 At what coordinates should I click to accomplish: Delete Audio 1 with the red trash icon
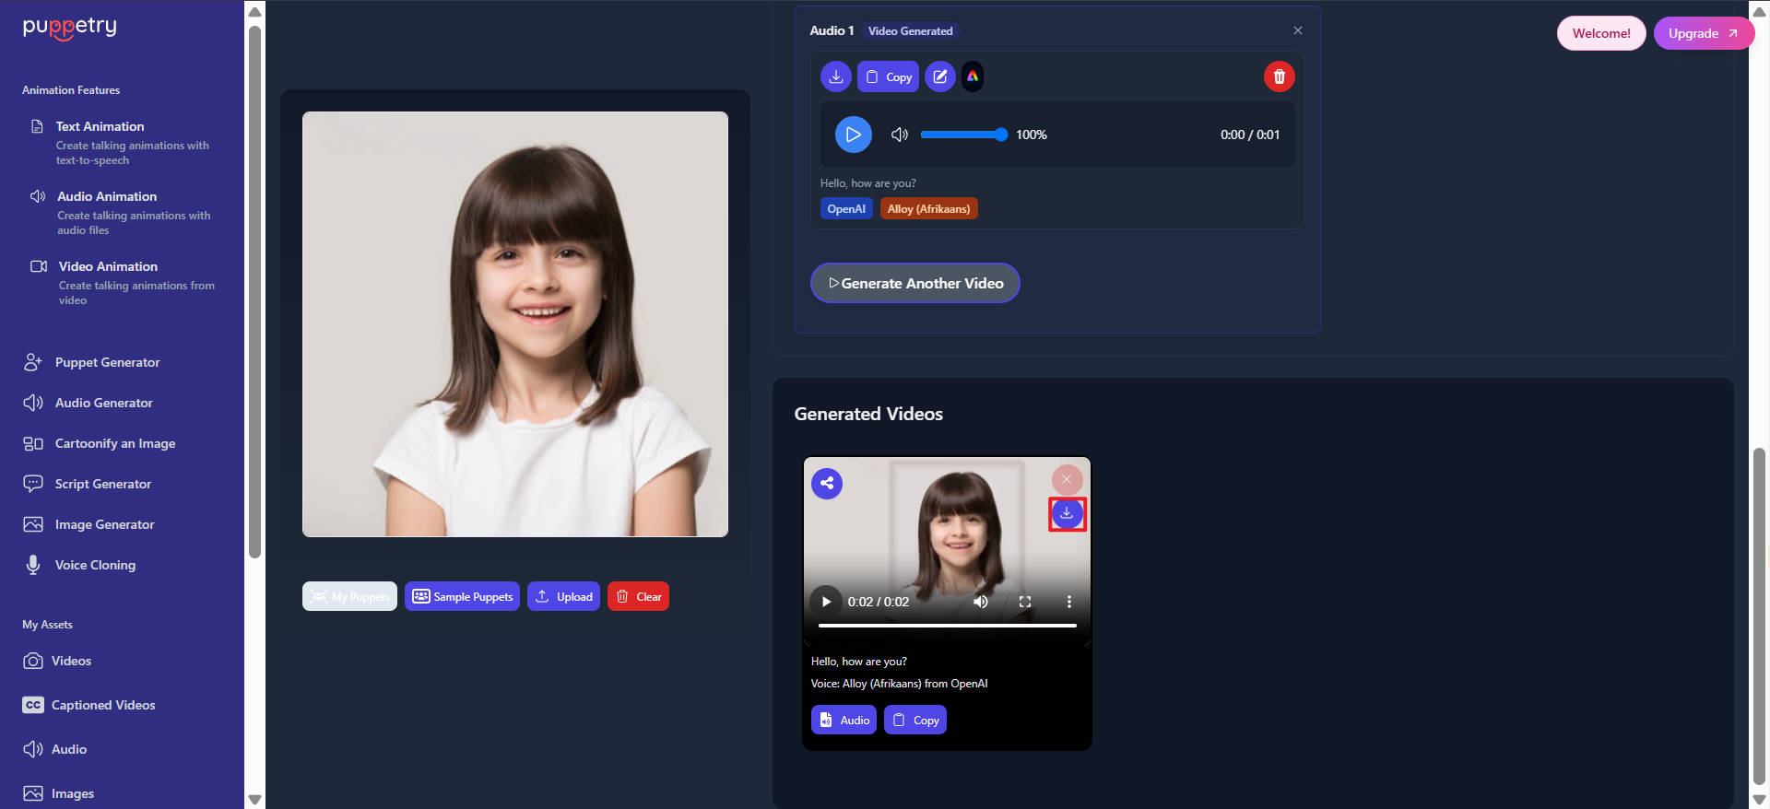1279,76
